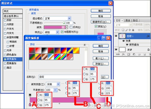Select the rainbow spectrum gradient preset
The width and height of the screenshot is (151, 109).
coord(57,57)
